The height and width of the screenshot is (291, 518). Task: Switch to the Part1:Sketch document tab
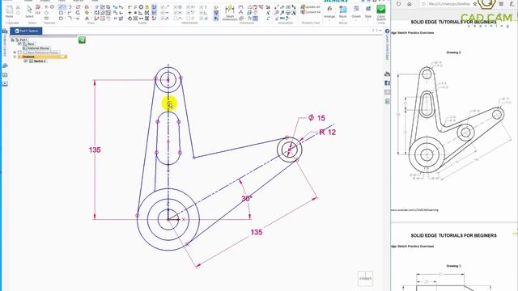click(x=26, y=31)
